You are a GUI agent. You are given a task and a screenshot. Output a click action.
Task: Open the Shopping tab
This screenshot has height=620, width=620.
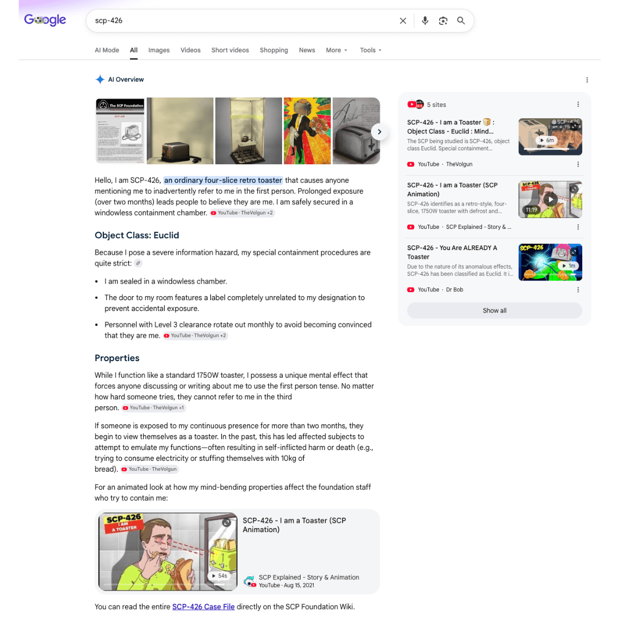pyautogui.click(x=274, y=50)
